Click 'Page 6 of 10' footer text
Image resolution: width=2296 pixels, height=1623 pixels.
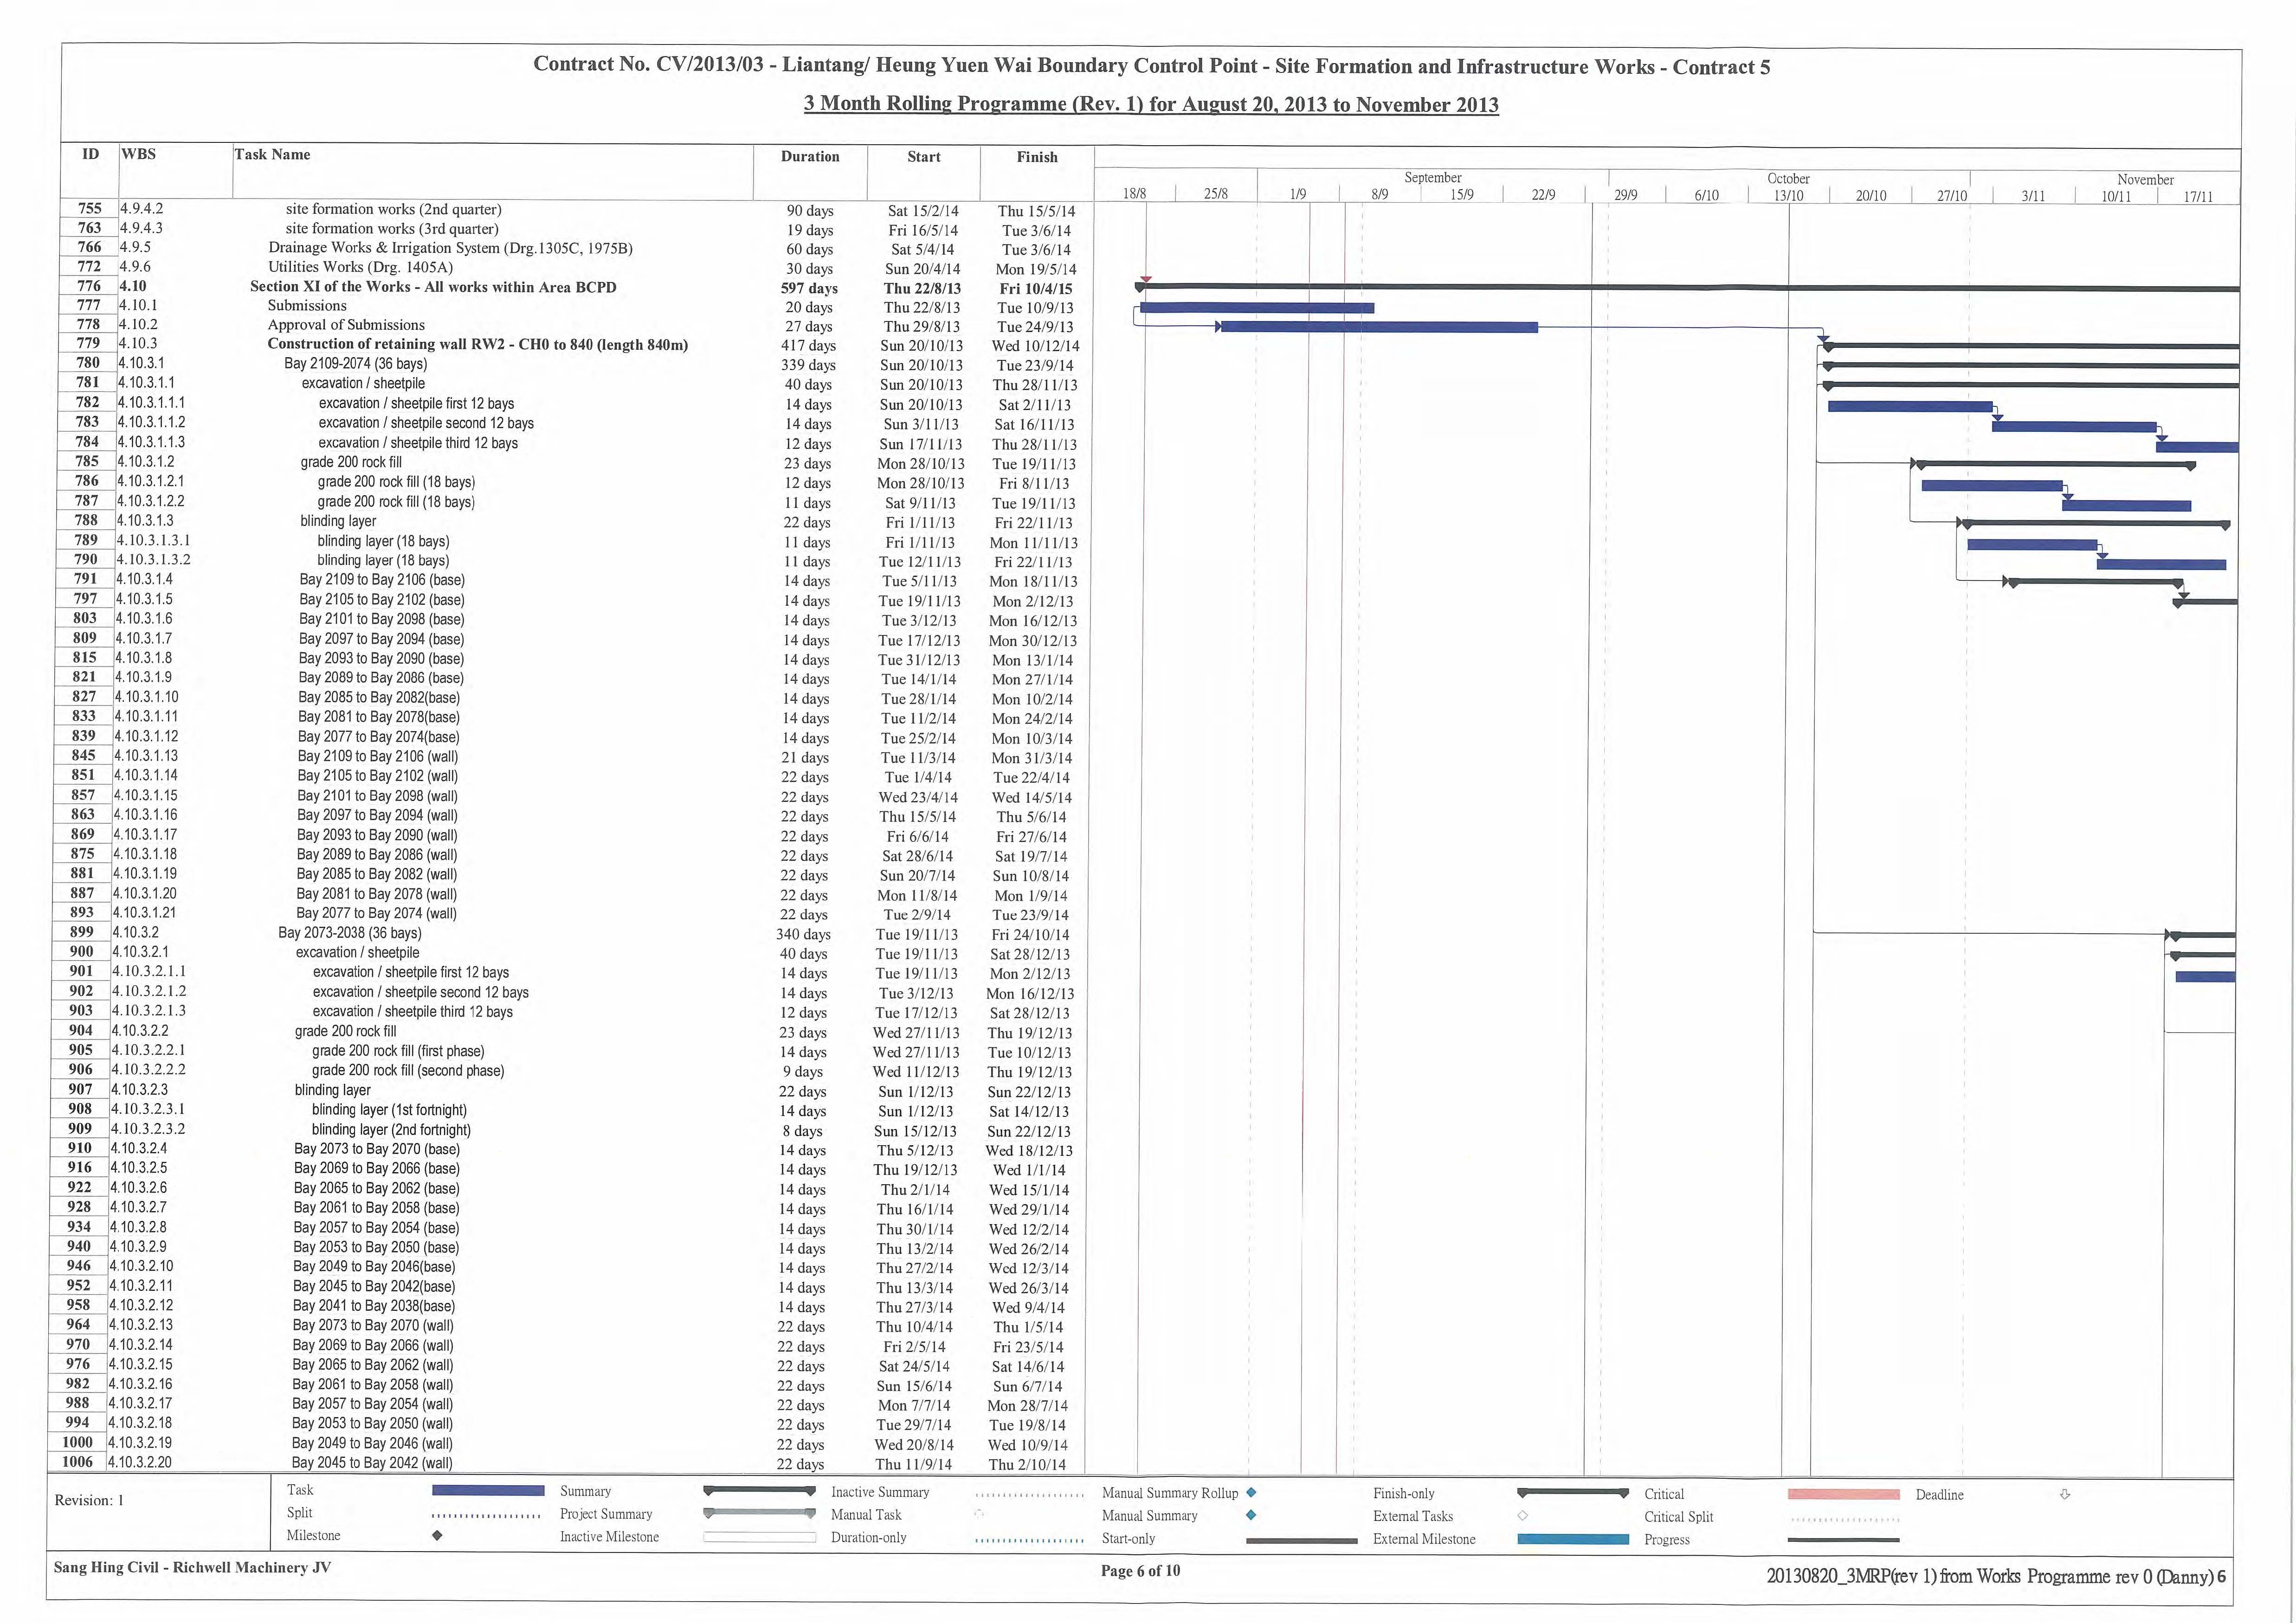pos(1140,1570)
